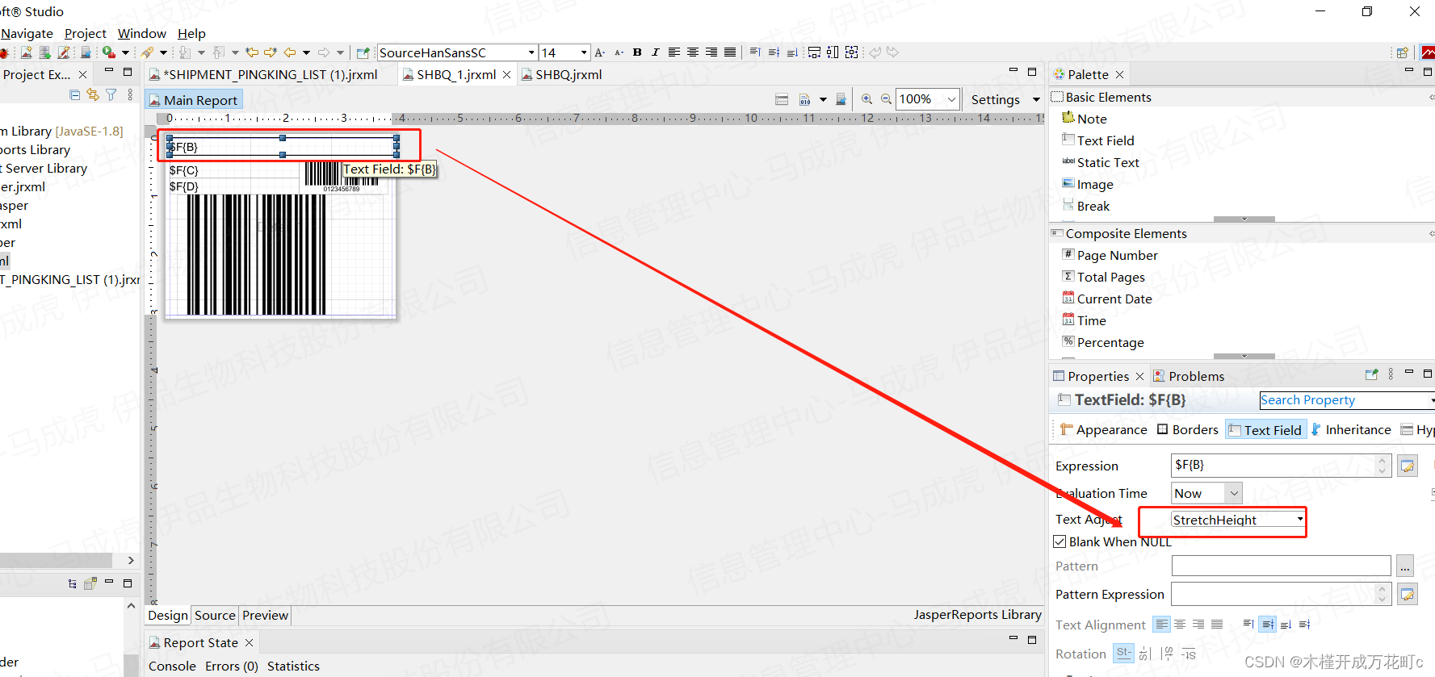Open Project Explorer filter icon

pos(111,95)
